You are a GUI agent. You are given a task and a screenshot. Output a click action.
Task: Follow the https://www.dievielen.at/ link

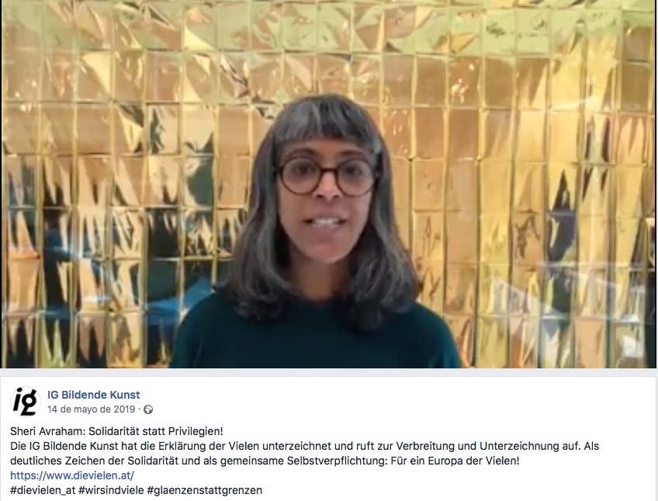pos(72,475)
